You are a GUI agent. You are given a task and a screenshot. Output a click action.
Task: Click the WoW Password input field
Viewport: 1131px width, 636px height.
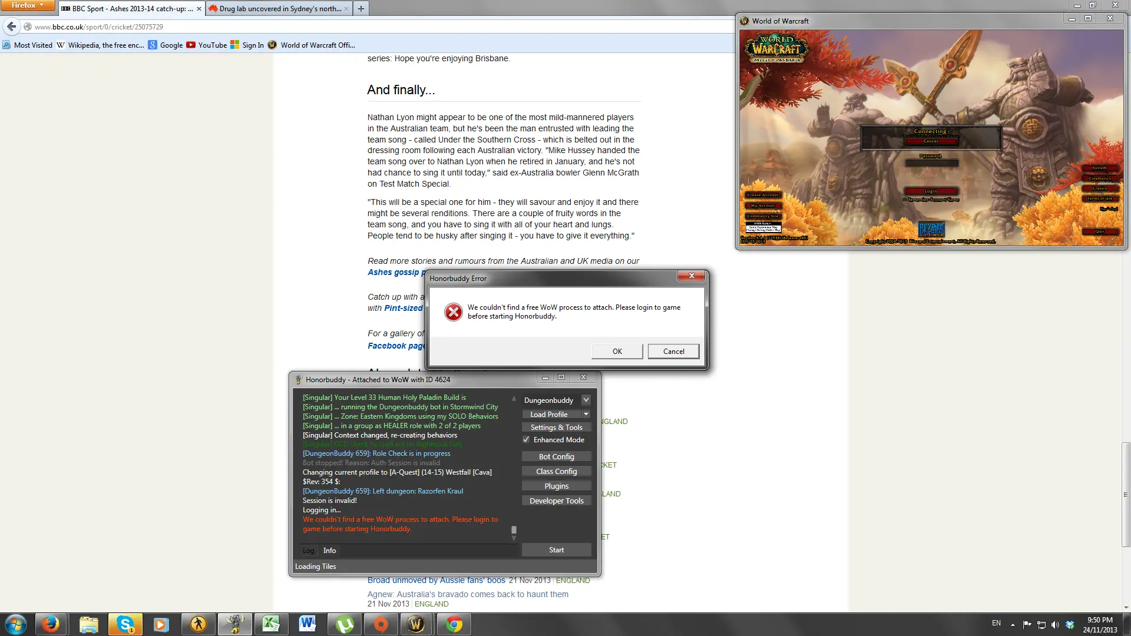pos(931,163)
